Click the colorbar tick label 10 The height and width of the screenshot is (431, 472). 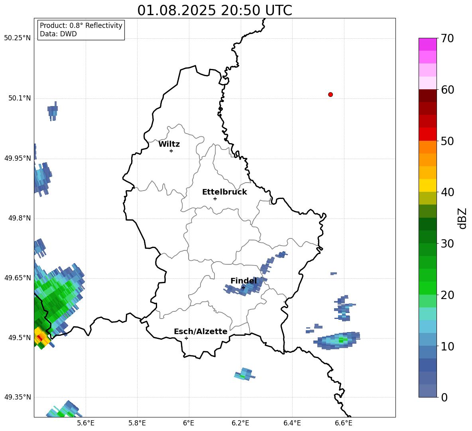coord(447,346)
